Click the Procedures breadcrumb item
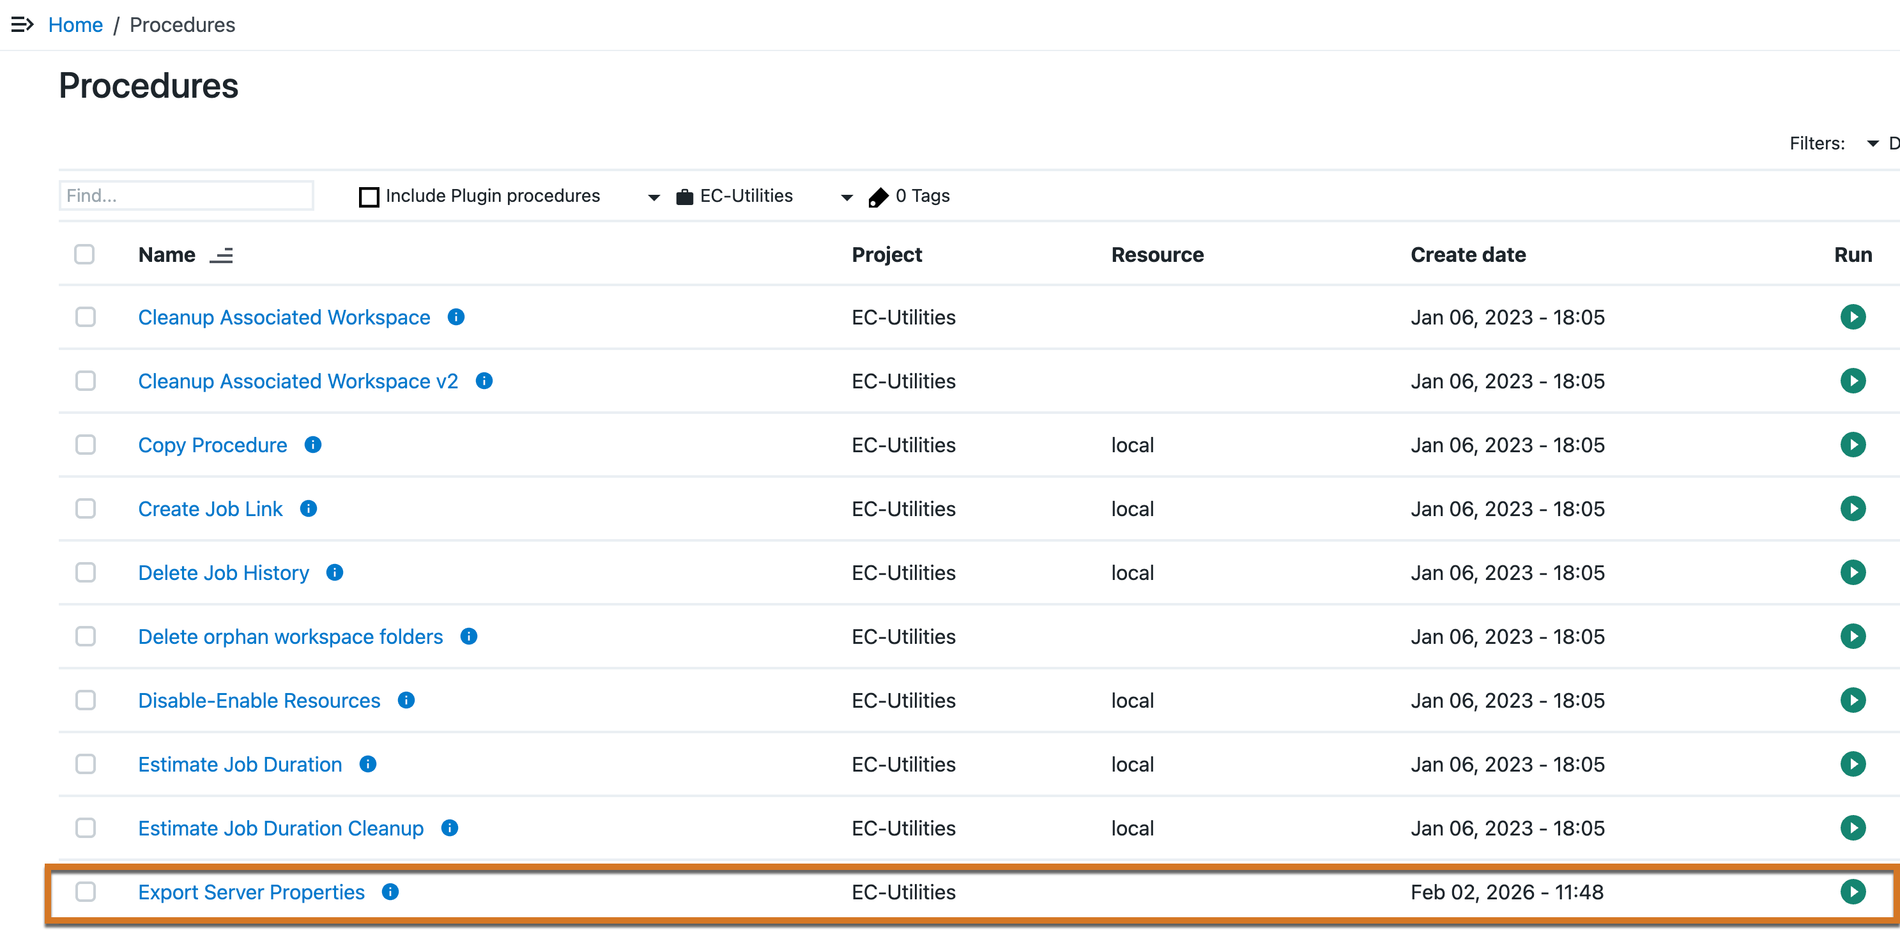This screenshot has width=1900, height=930. tap(181, 24)
